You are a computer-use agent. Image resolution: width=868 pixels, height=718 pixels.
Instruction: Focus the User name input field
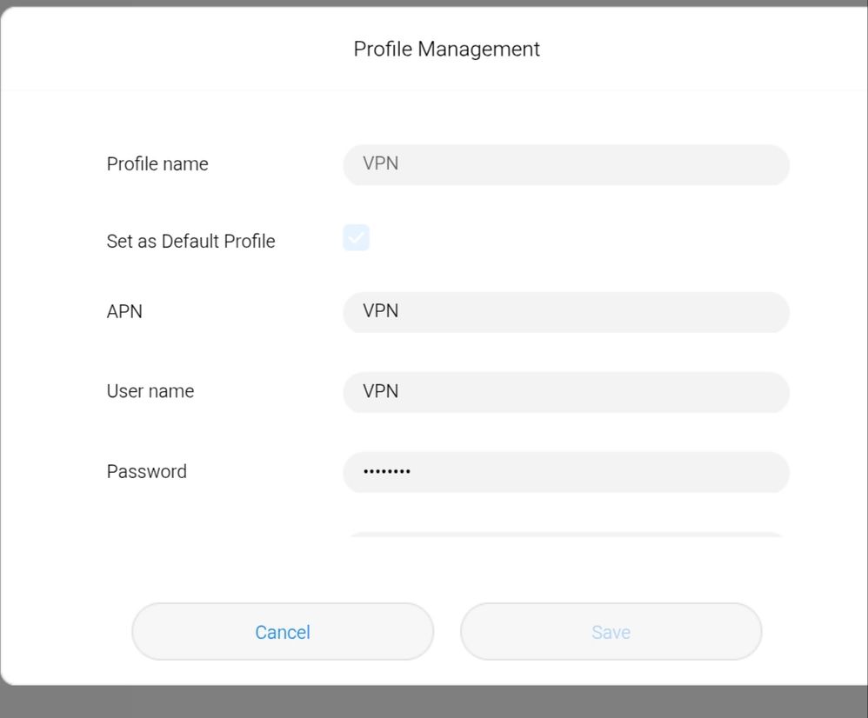(x=565, y=392)
